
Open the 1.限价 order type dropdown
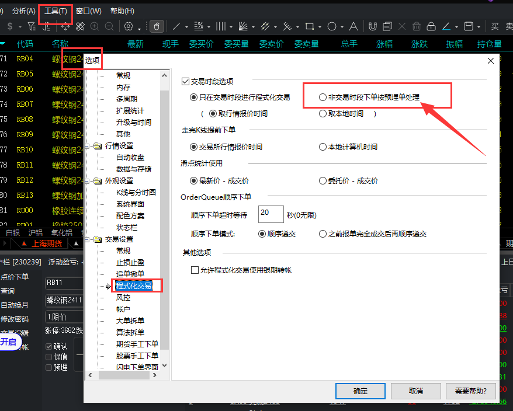(64, 317)
